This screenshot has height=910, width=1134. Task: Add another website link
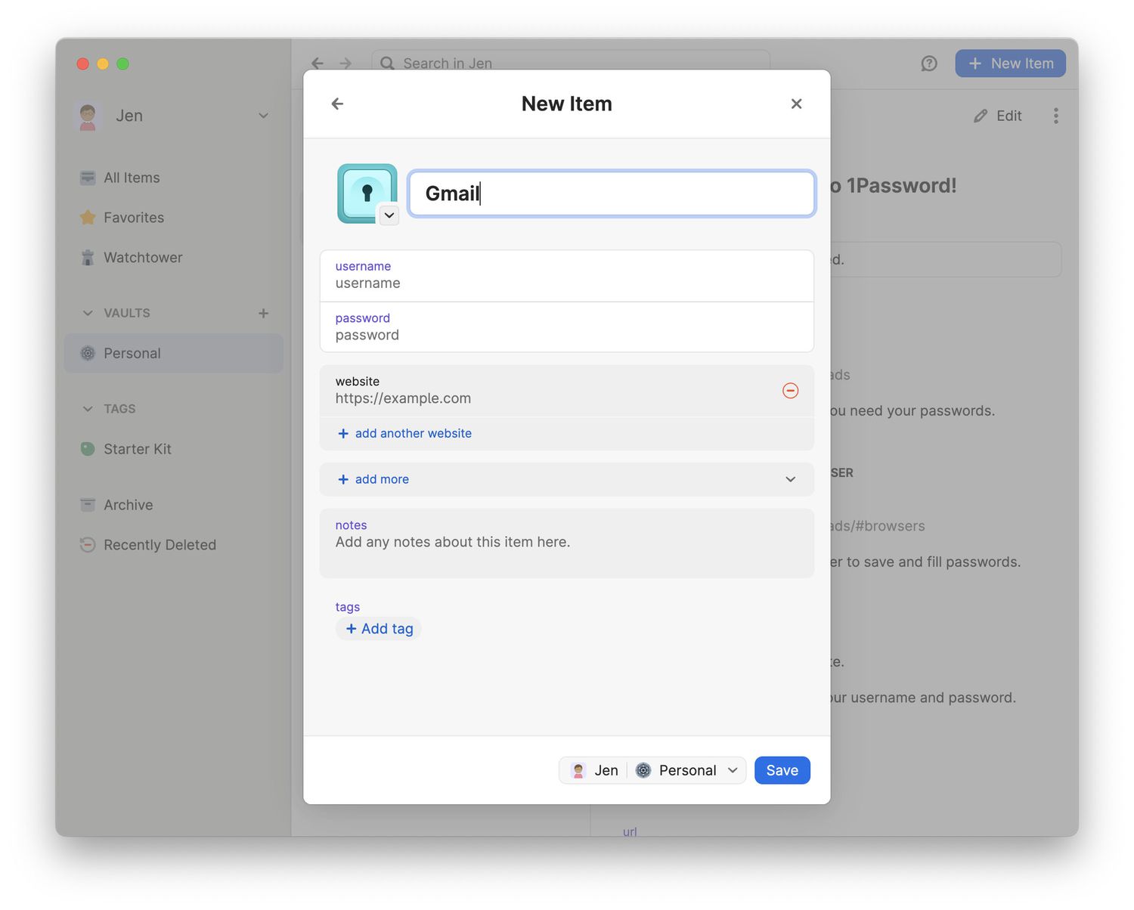pos(404,433)
